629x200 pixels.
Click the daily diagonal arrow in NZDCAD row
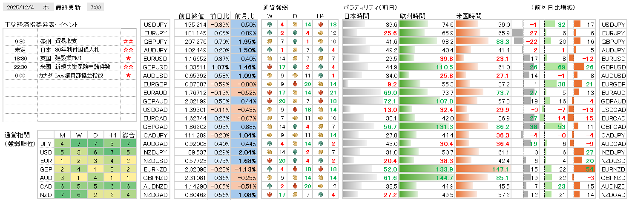tap(295, 194)
